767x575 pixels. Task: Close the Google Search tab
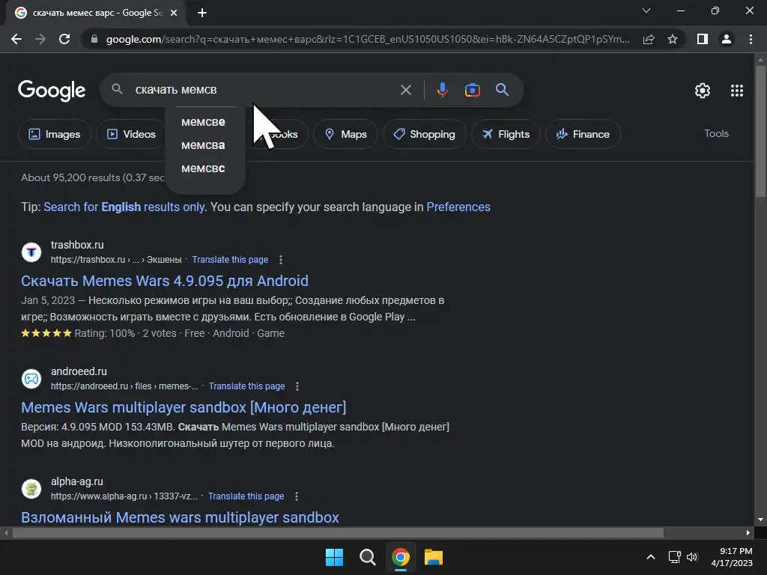(174, 13)
